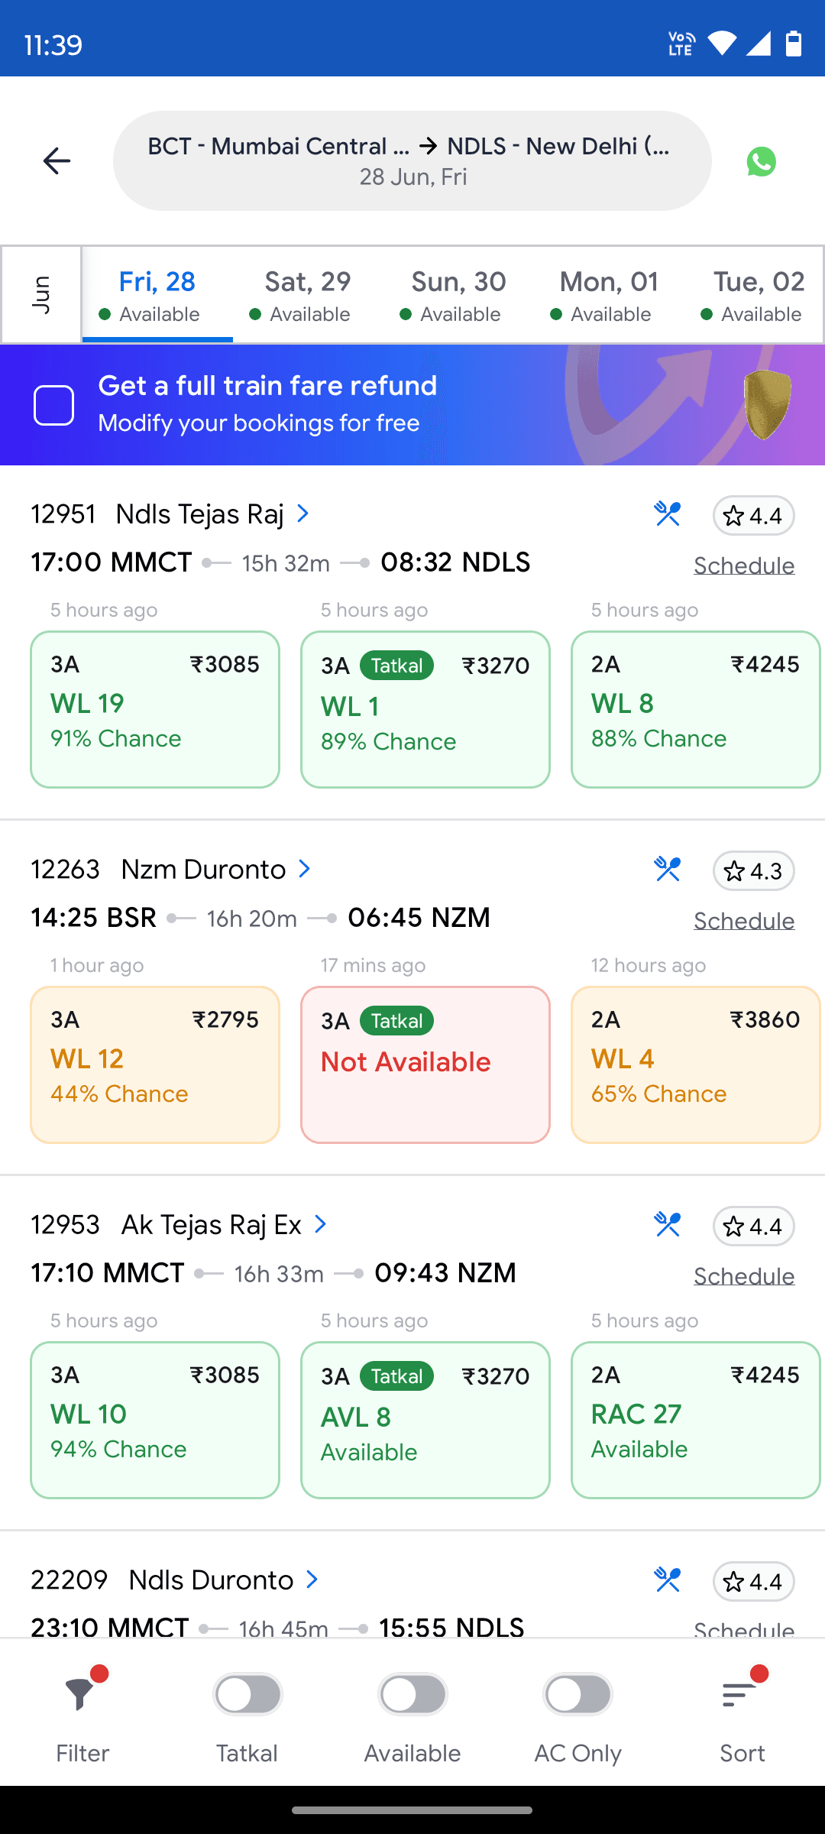Select the Mon, 01 date tab

(x=608, y=295)
